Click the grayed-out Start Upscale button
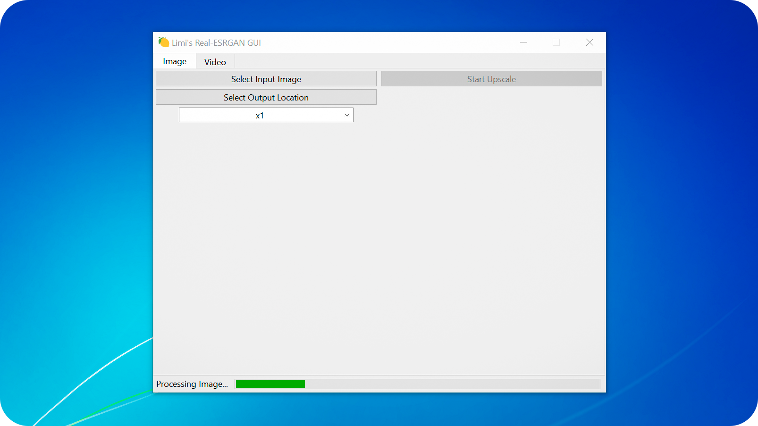The width and height of the screenshot is (758, 426). click(x=491, y=79)
